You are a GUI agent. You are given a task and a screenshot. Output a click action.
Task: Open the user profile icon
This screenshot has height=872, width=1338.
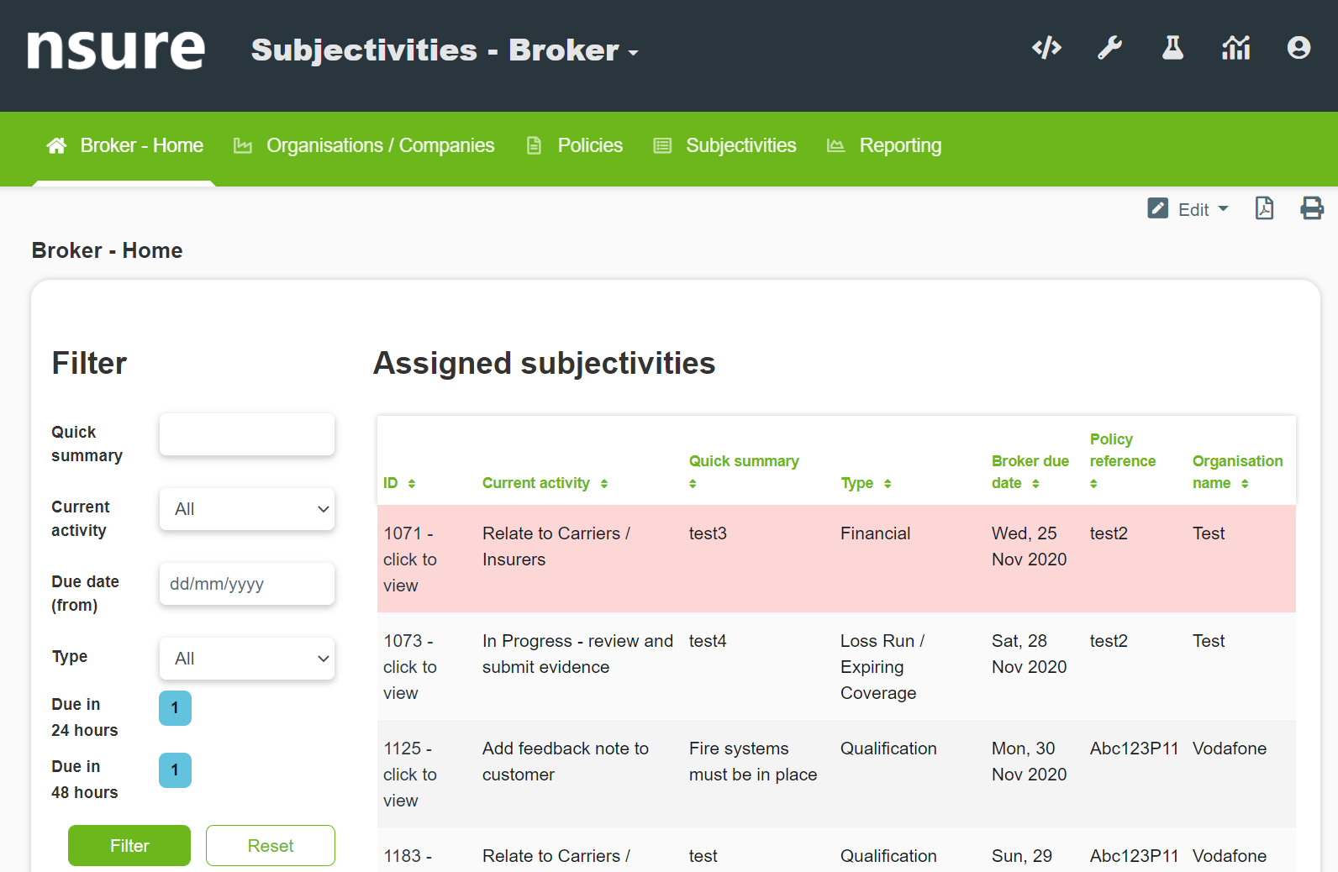click(1298, 48)
